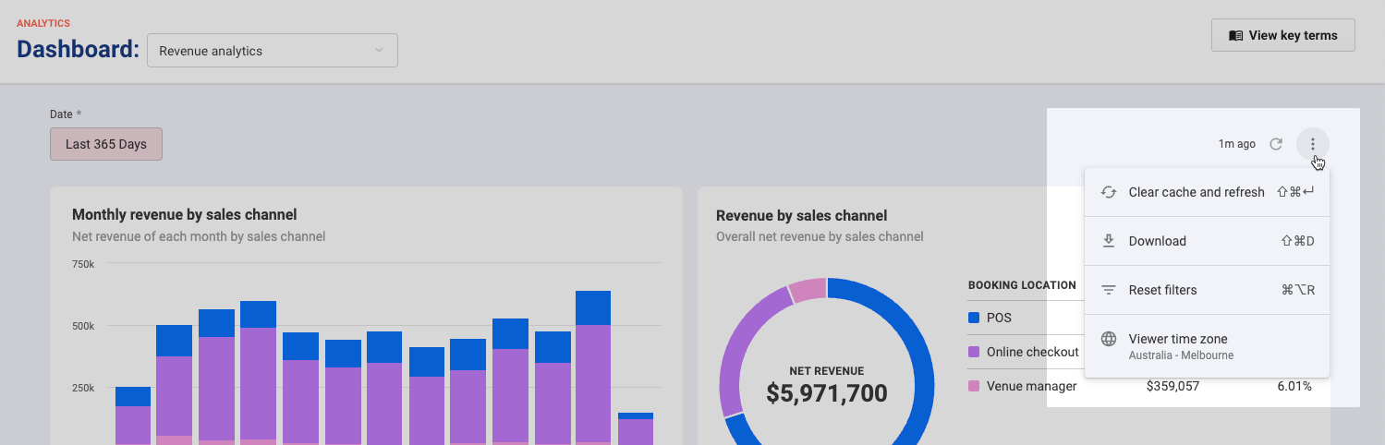1385x445 pixels.
Task: Click the Net Revenue donut chart center
Action: click(827, 385)
